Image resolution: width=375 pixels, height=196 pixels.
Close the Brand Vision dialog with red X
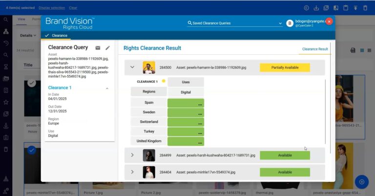pos(329,22)
